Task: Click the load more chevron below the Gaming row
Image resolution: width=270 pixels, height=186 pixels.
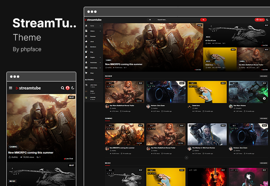Action: (187, 158)
